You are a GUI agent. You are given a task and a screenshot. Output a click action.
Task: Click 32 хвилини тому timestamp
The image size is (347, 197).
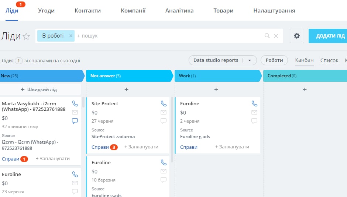click(20, 127)
